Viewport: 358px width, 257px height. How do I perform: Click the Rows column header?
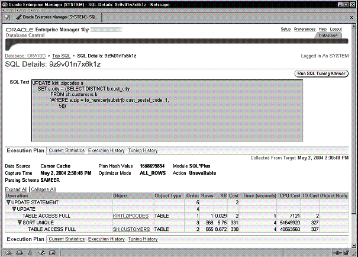[x=207, y=196]
